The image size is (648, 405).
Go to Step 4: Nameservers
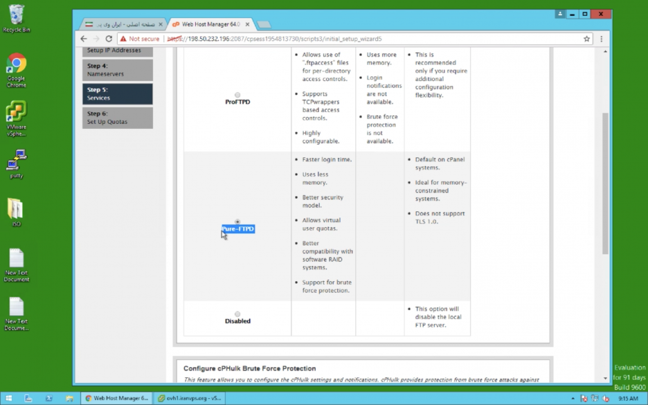point(117,70)
